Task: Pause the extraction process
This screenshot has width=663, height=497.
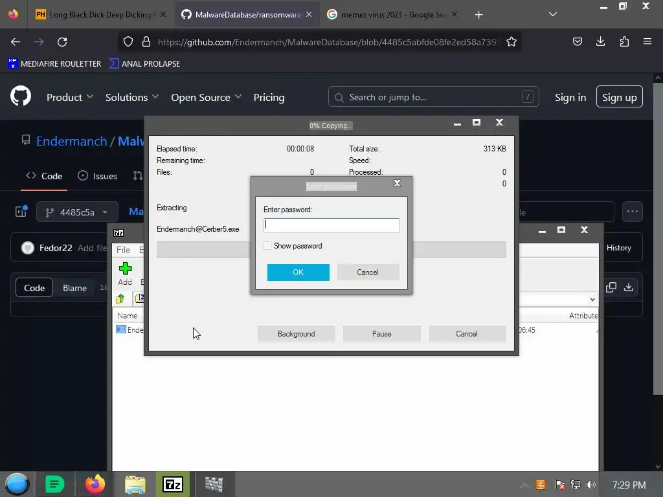Action: point(381,333)
